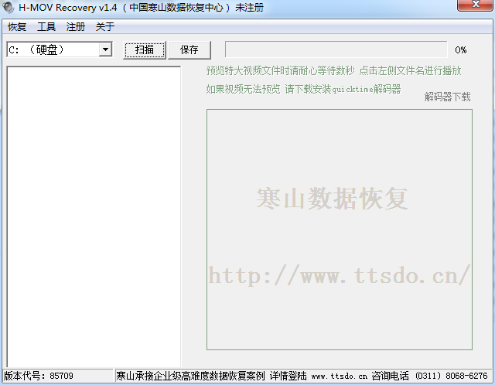Click the http://www.ttsdo.cn/ preview watermark
This screenshot has height=385, width=495.
click(x=340, y=274)
